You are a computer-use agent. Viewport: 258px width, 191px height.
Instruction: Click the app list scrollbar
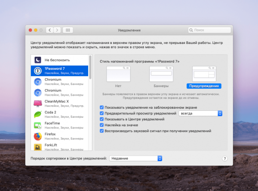point(90,67)
